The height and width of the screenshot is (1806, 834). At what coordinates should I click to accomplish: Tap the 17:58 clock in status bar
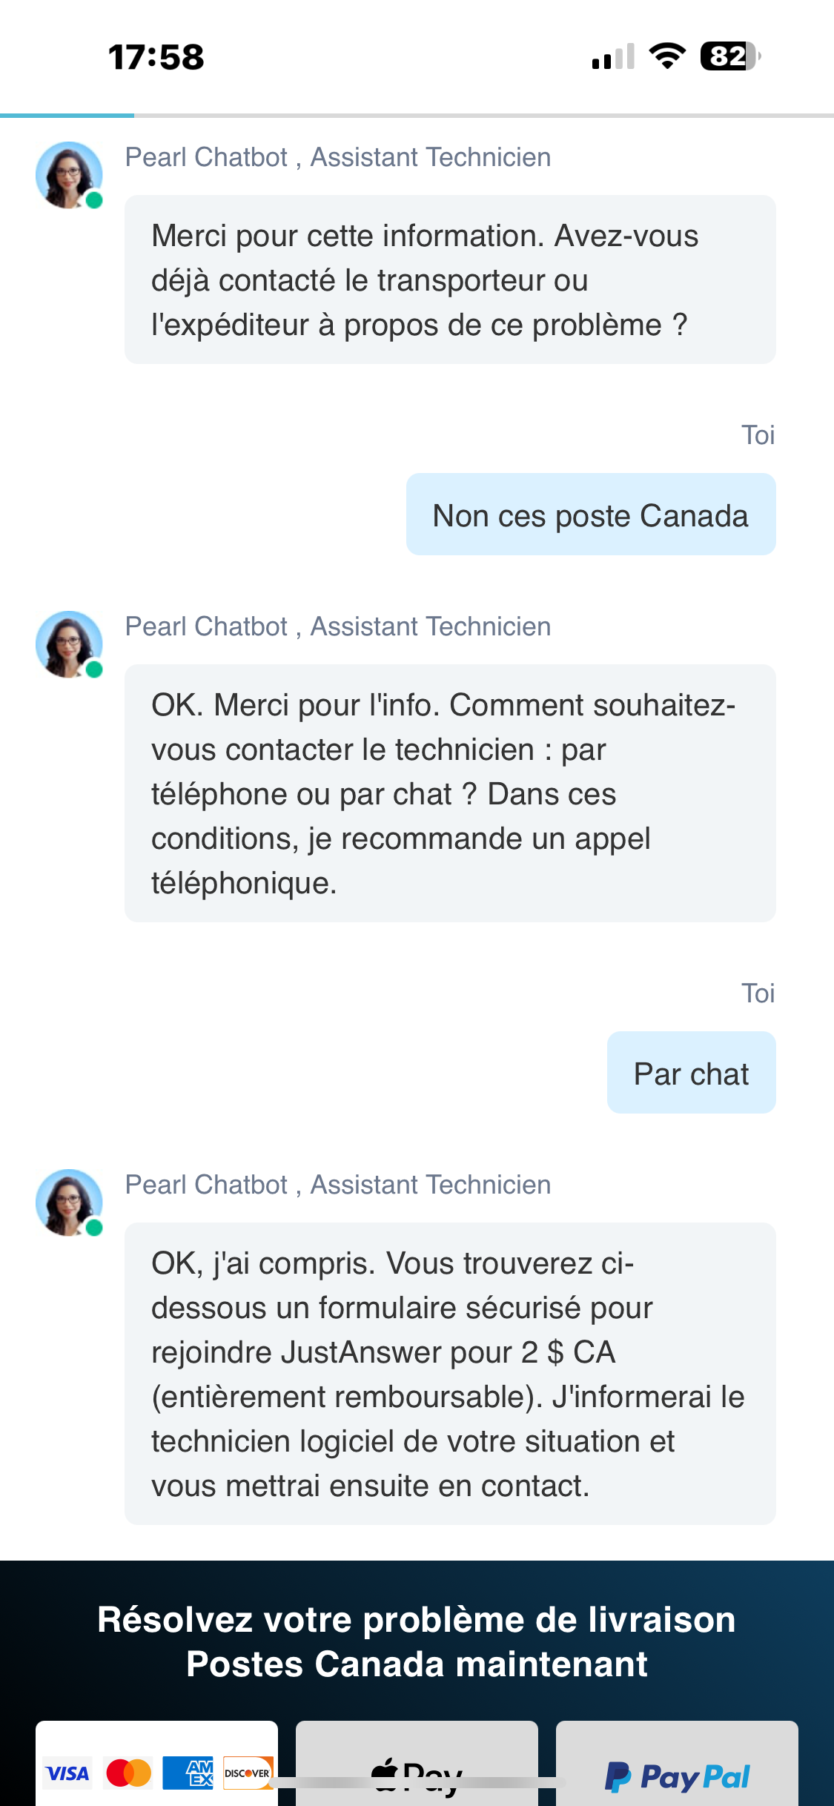point(156,57)
